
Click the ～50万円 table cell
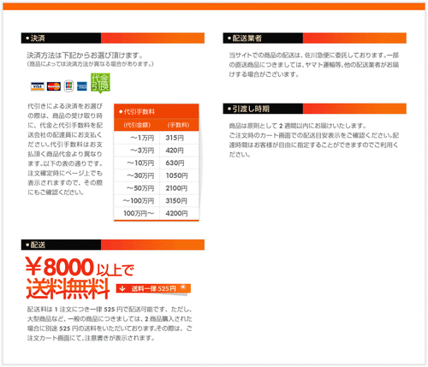(x=137, y=188)
